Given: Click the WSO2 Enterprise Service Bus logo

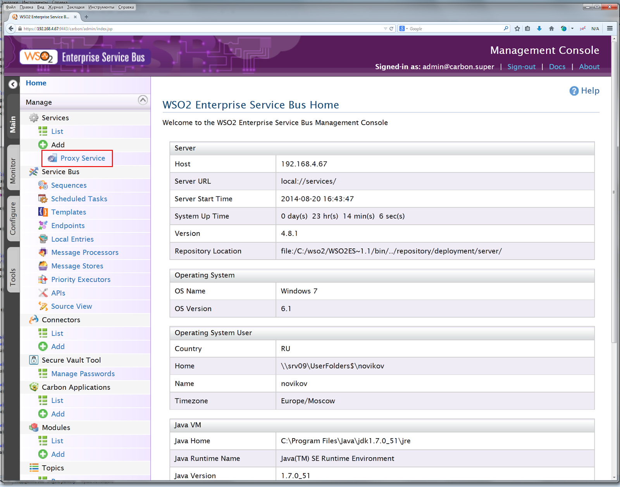Looking at the screenshot, I should (x=84, y=57).
